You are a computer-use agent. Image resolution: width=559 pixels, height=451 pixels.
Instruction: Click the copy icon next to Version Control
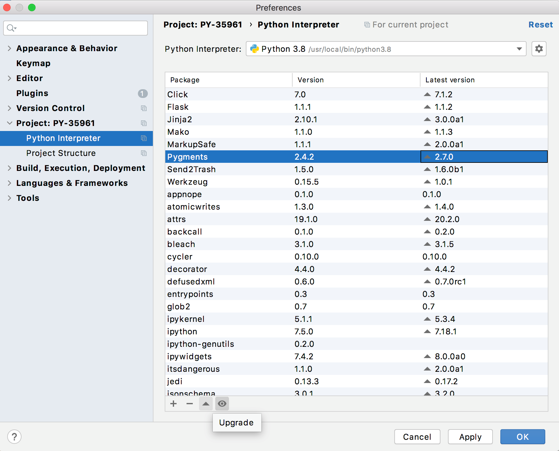point(144,108)
